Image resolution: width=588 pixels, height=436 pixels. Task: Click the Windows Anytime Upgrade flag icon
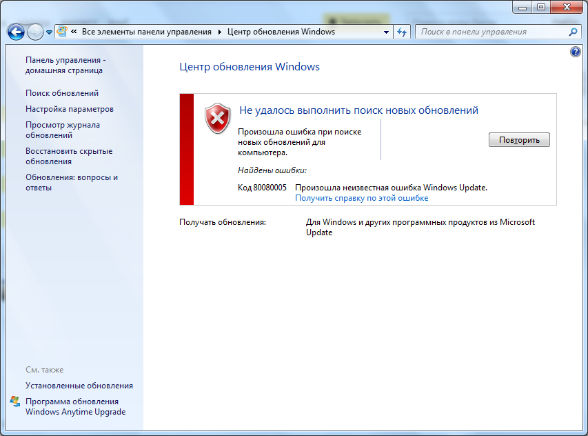point(15,402)
